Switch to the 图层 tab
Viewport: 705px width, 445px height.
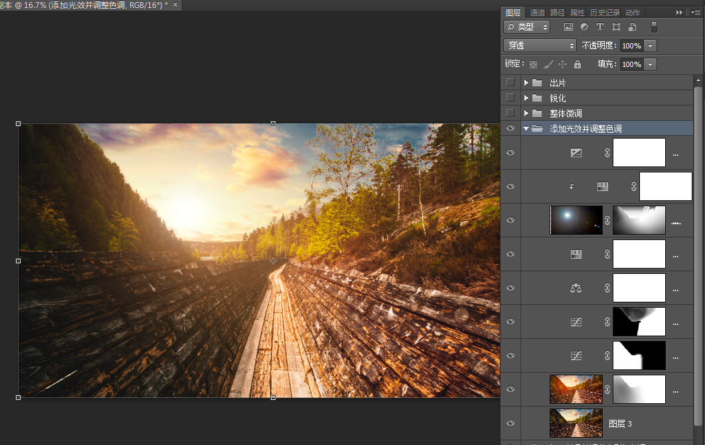click(x=513, y=13)
